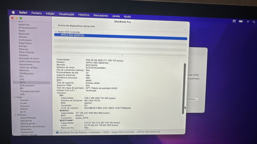Click the collapse chevron above device list

pos(185,30)
